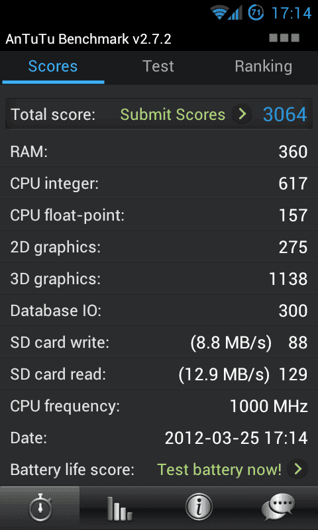Open the bar chart rankings icon

(119, 507)
